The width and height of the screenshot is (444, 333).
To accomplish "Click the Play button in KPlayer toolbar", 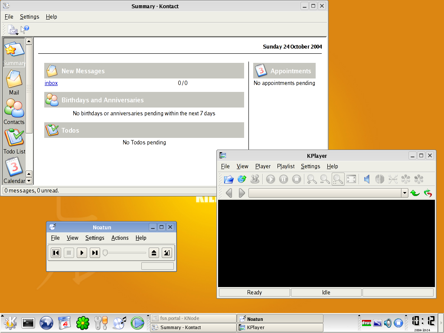I will coord(271,179).
